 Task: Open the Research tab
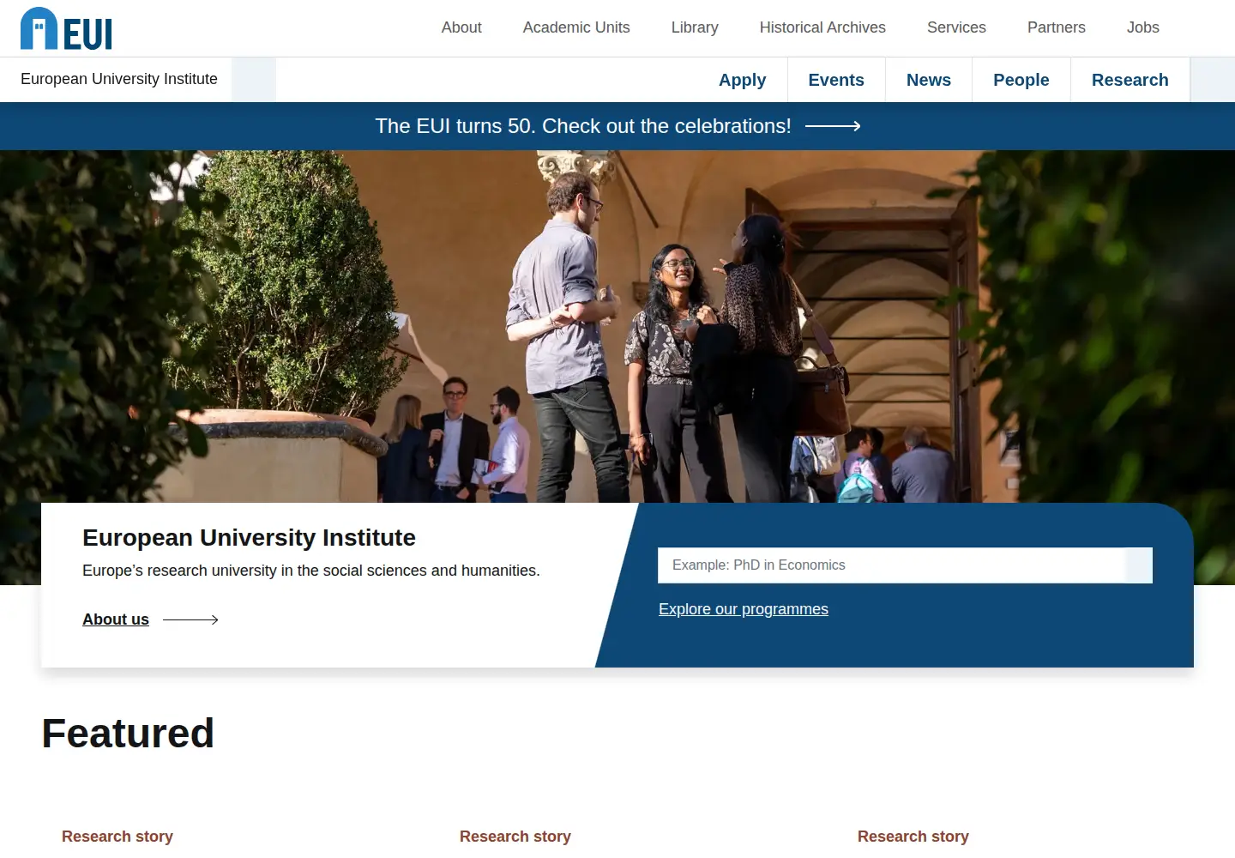tap(1130, 80)
